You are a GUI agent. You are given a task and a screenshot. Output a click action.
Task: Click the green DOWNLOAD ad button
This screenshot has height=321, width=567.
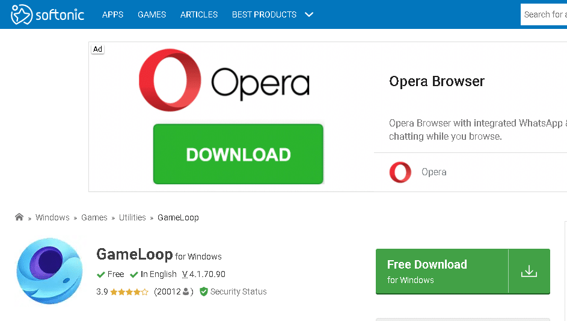click(x=238, y=154)
